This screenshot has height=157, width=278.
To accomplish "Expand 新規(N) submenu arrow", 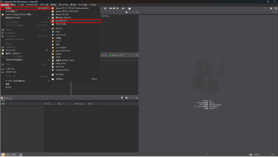I will pyautogui.click(x=48, y=8).
